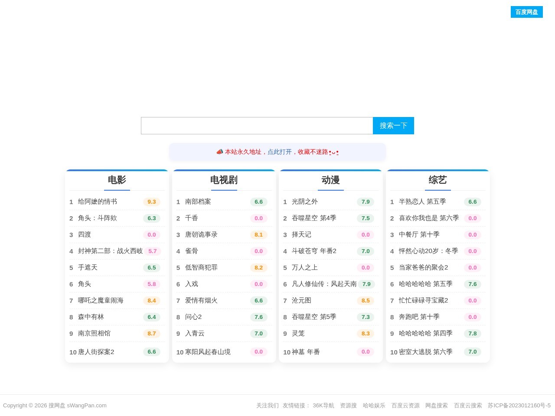Open anime 灵笼
The image size is (555, 416).
(x=298, y=333)
